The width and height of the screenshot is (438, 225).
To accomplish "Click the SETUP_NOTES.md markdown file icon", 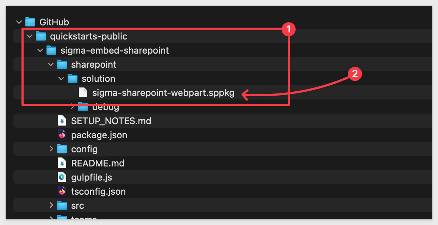I will pyautogui.click(x=62, y=121).
